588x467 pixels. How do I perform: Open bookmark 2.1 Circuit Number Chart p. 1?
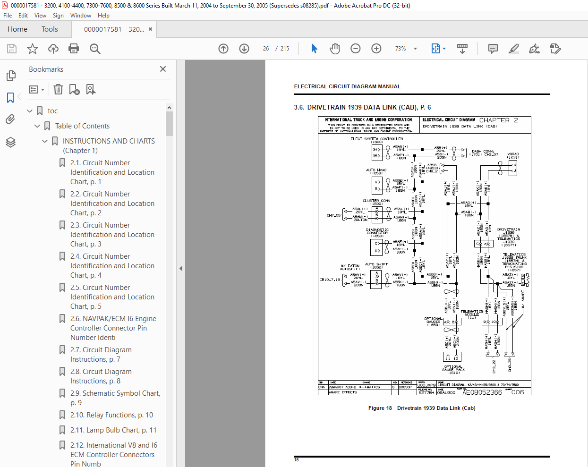pyautogui.click(x=112, y=172)
